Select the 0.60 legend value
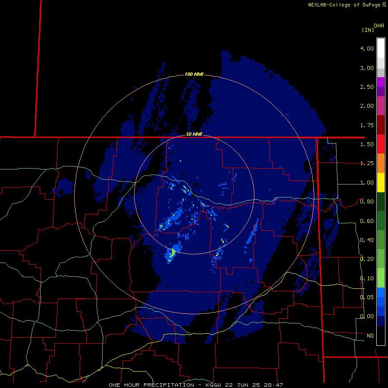Viewport: 388px width, 388px height. point(367,221)
